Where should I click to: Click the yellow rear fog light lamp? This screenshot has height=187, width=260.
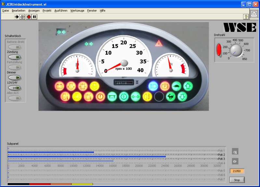point(147,96)
